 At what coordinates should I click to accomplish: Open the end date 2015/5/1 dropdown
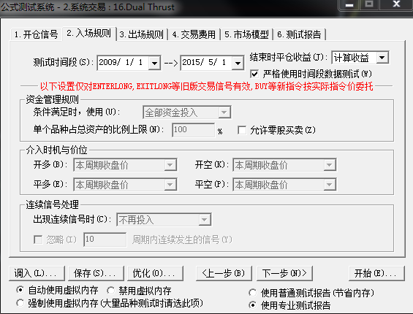[238, 63]
